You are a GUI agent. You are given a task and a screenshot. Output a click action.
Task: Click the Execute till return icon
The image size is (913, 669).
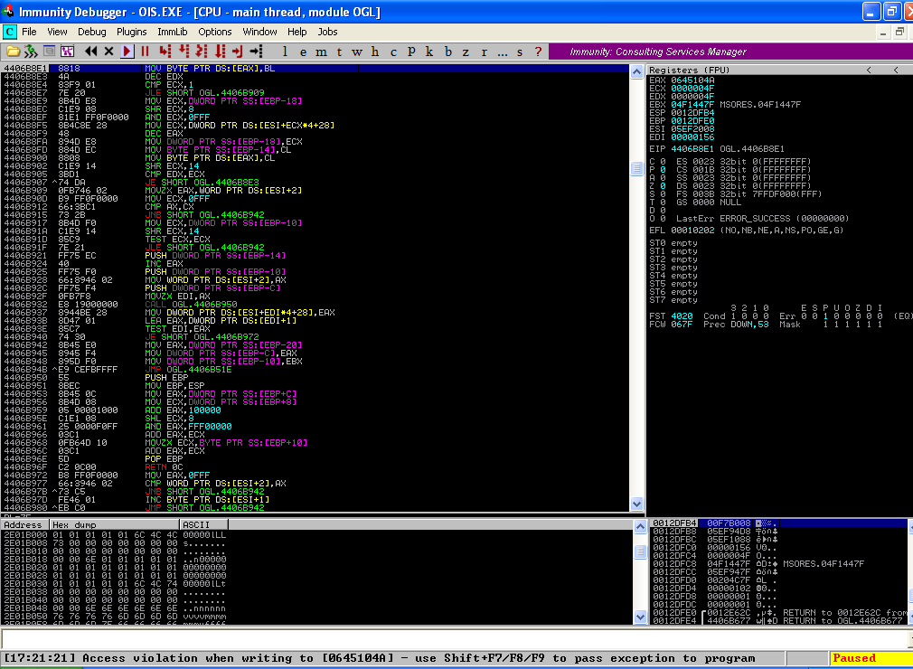tap(238, 52)
